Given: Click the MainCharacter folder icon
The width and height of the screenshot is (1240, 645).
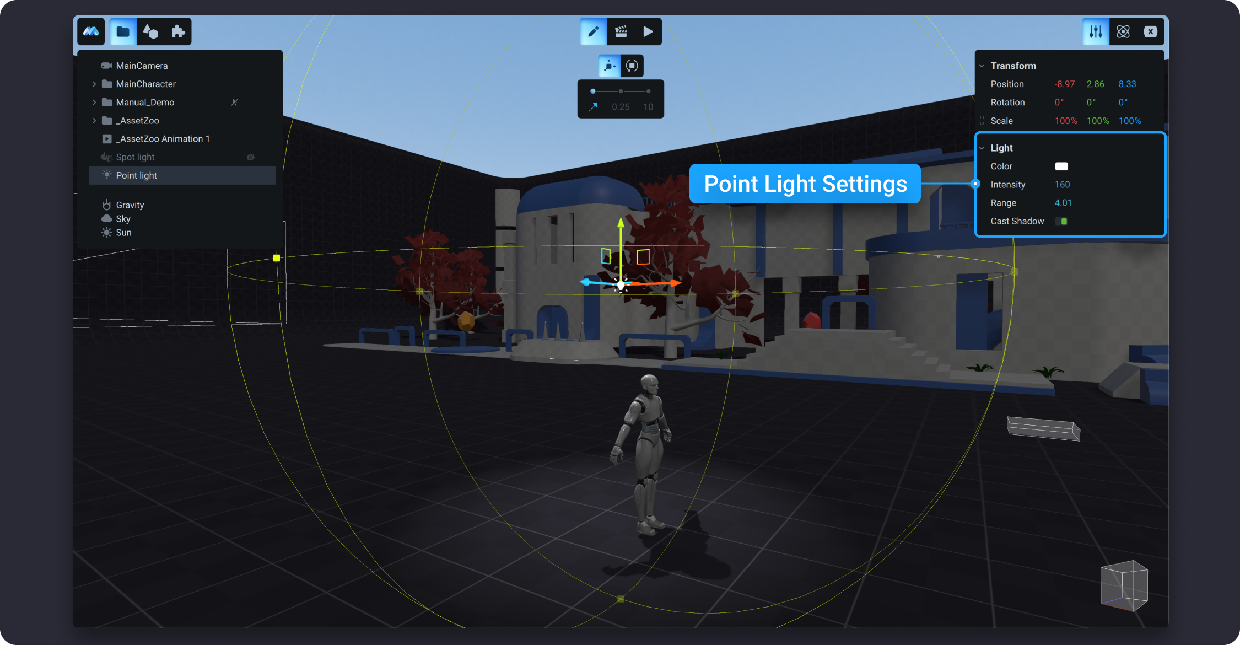Looking at the screenshot, I should pos(107,84).
